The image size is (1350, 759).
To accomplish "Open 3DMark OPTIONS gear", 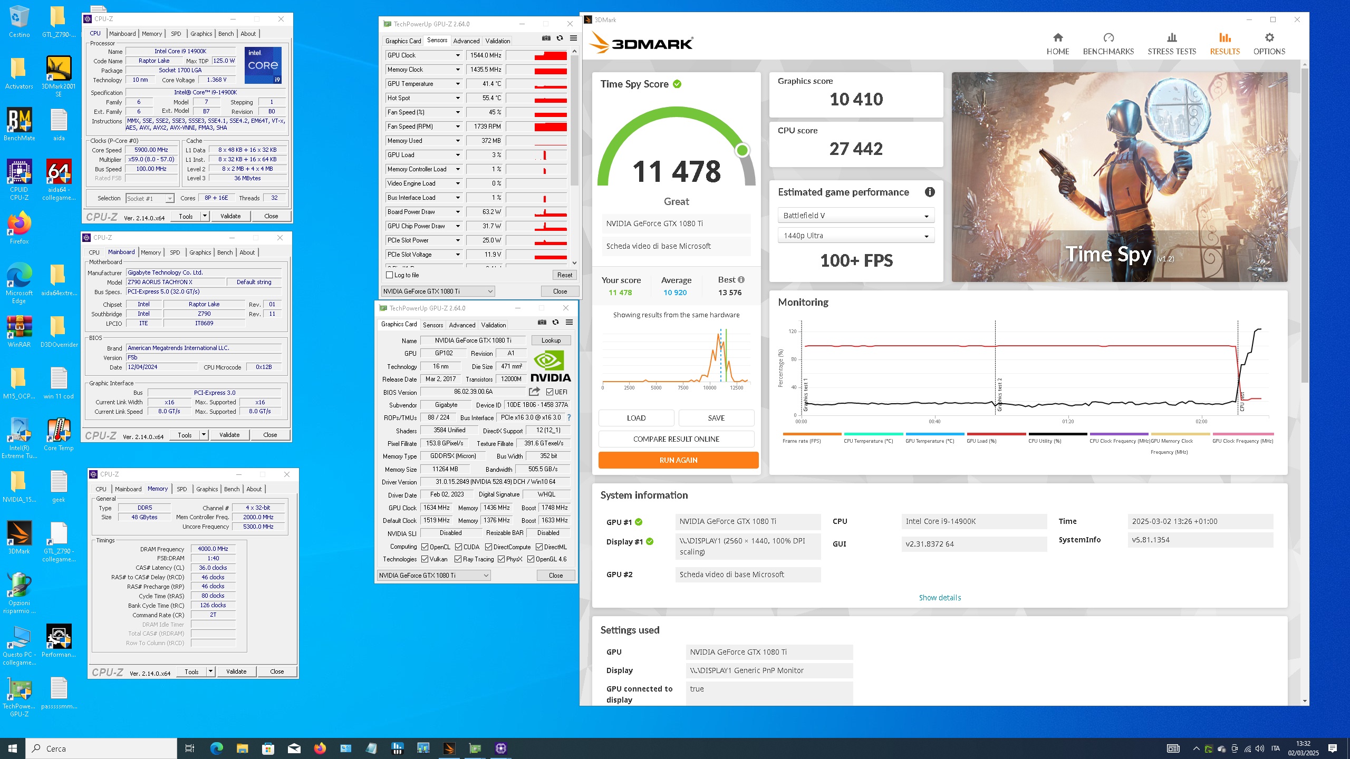I will coord(1269,38).
